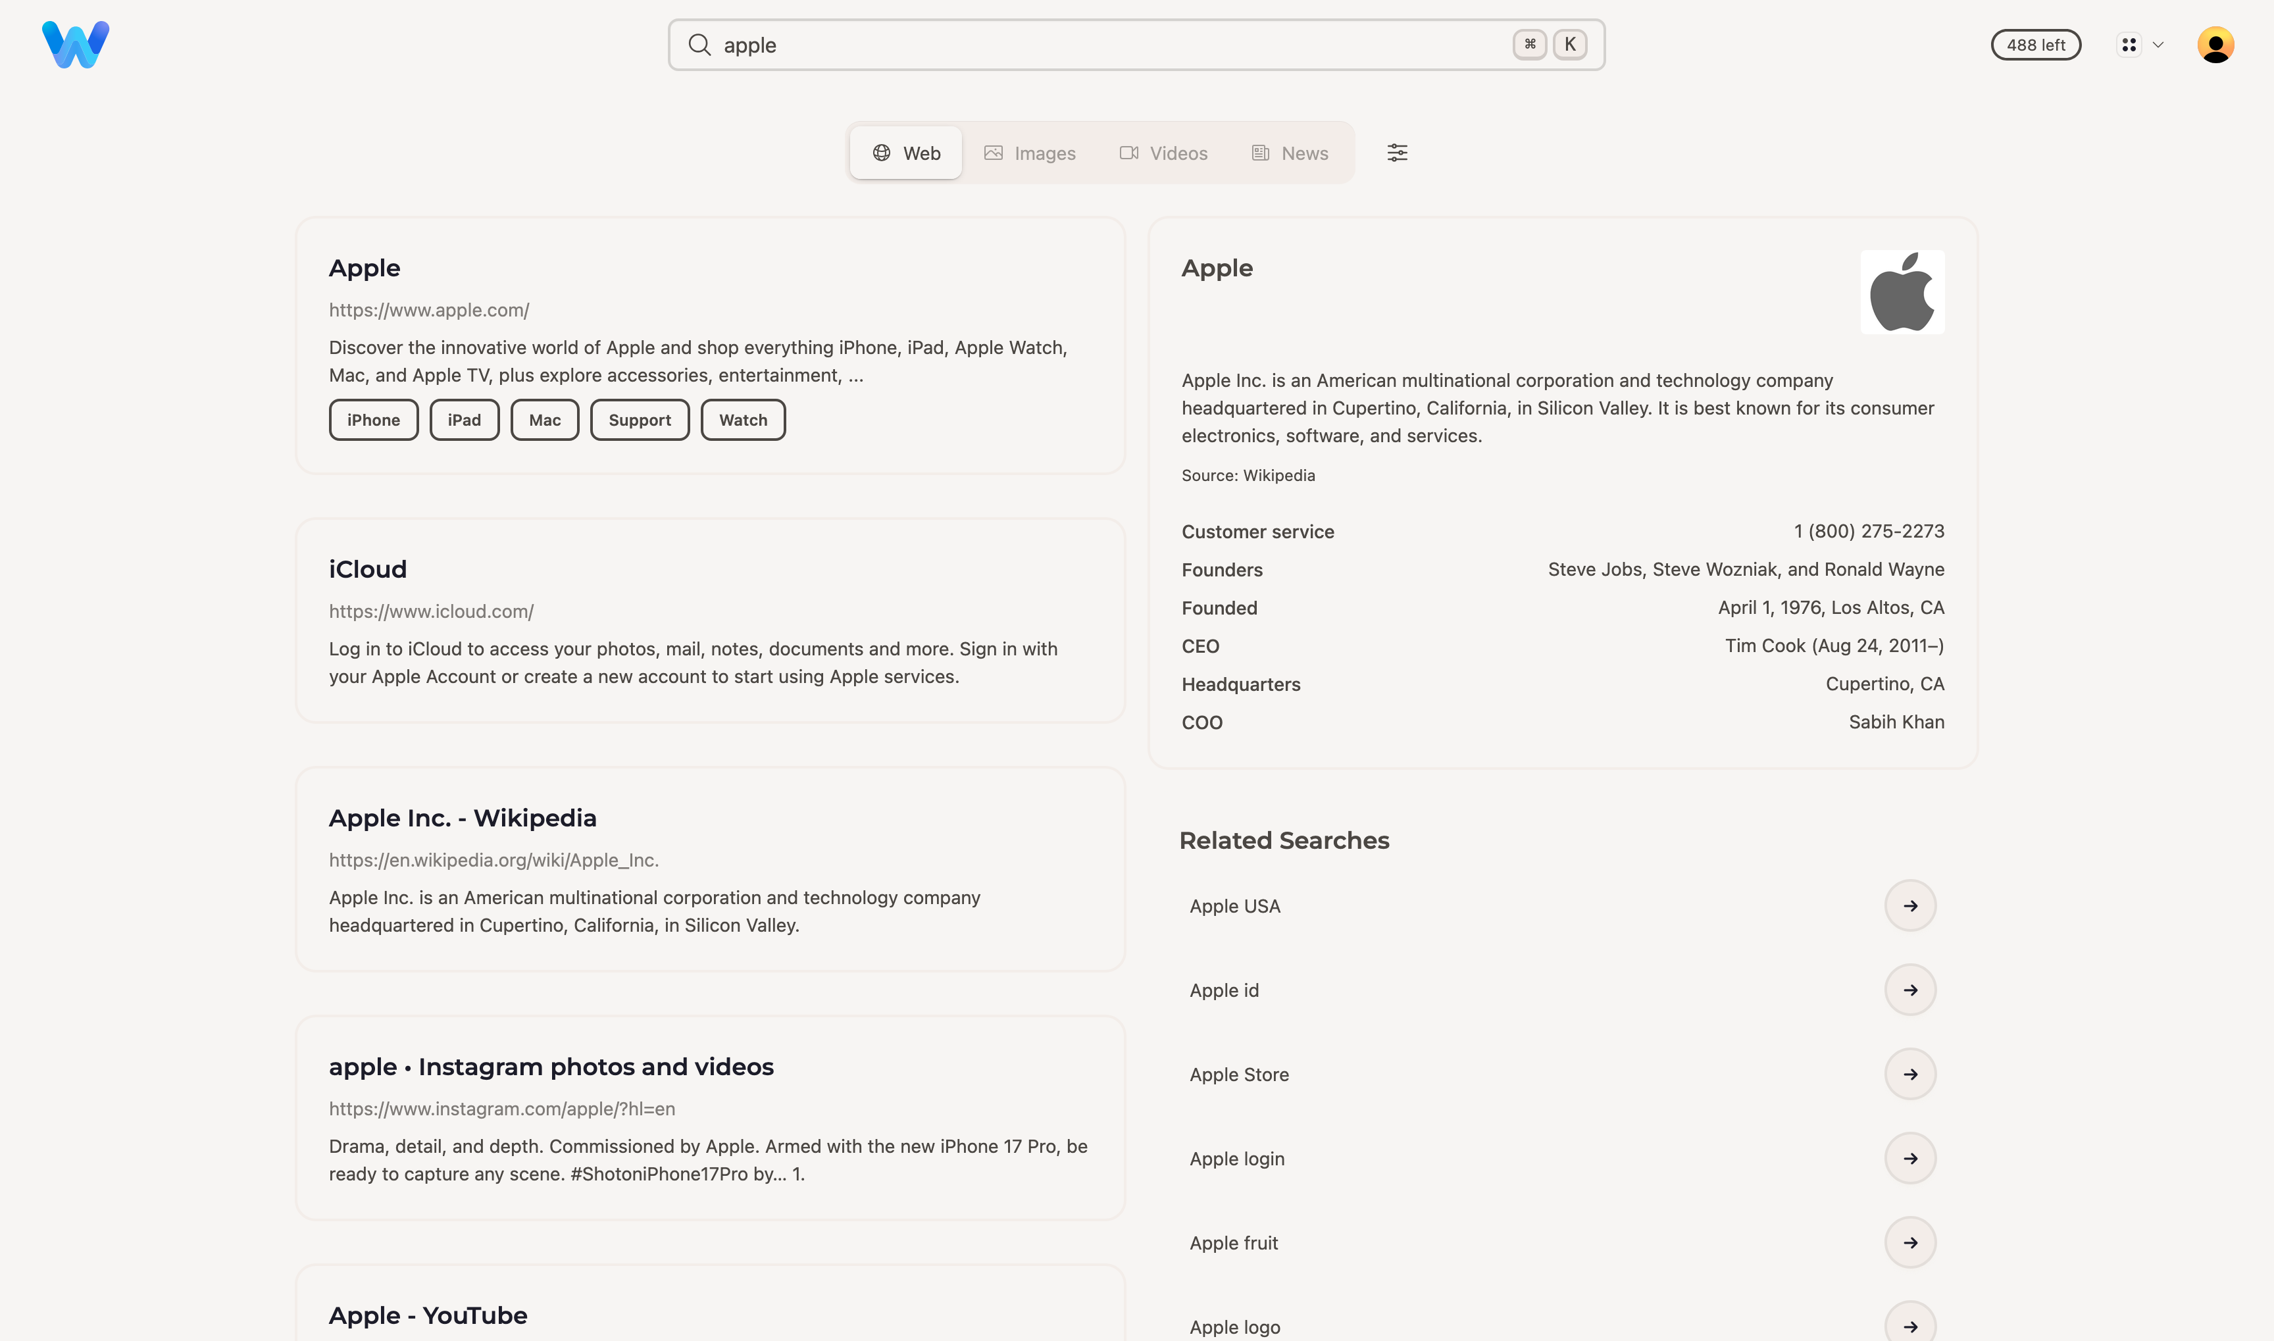Open the iCloud search result title
The image size is (2274, 1341).
pos(368,569)
